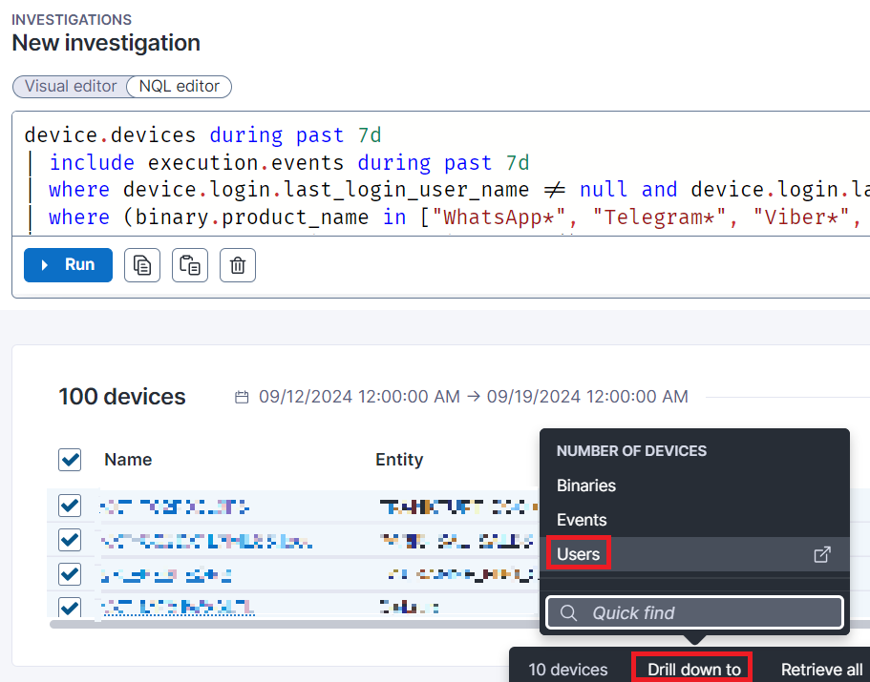The image size is (870, 682).
Task: Click the calendar icon beside the date range
Action: [x=243, y=397]
